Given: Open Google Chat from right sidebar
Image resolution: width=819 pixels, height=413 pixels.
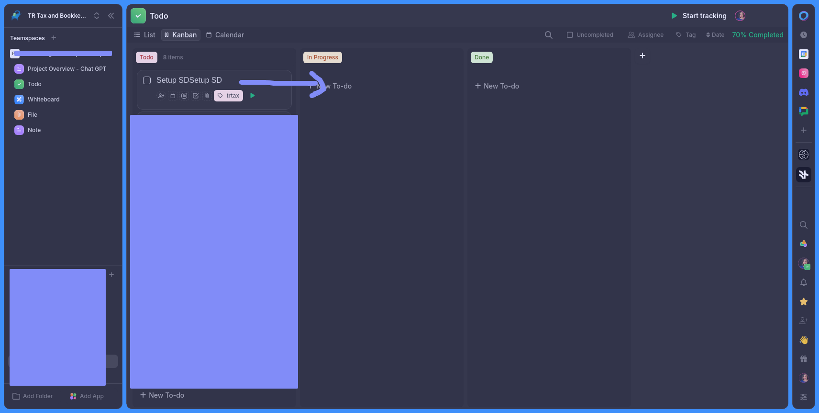Looking at the screenshot, I should [x=804, y=111].
